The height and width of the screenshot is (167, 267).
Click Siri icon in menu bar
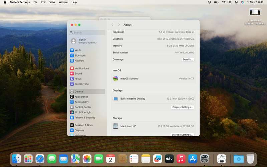pyautogui.click(x=242, y=2)
